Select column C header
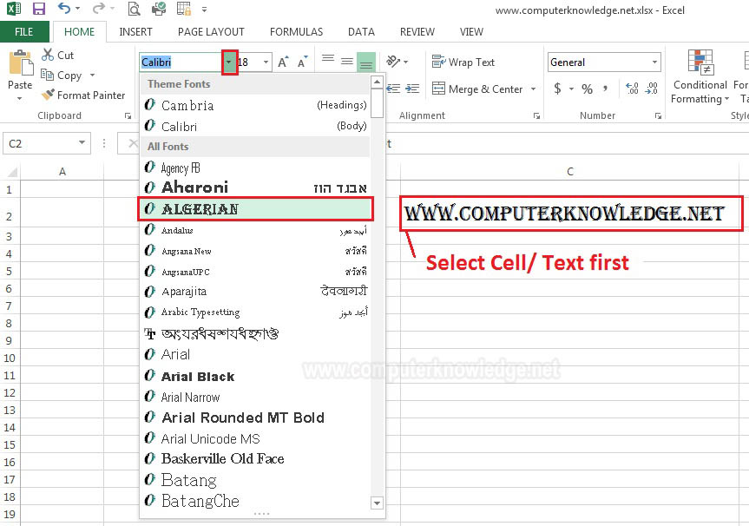Viewport: 749px width, 526px height. 570,172
